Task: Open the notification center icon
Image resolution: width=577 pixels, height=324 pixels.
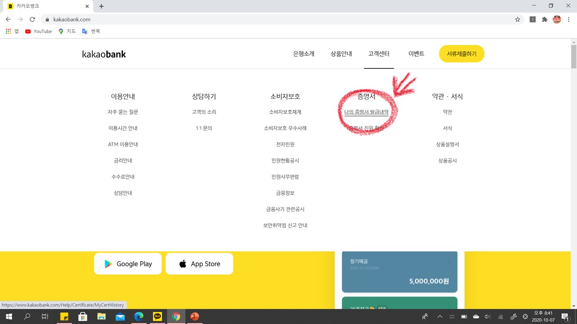Action: (x=565, y=316)
